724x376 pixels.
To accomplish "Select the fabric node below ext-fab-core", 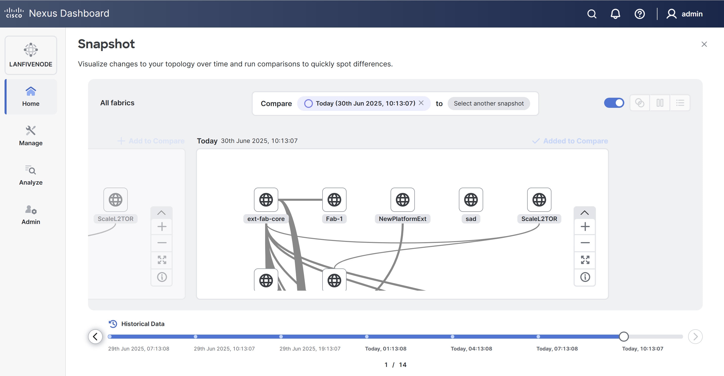I will coord(266,280).
